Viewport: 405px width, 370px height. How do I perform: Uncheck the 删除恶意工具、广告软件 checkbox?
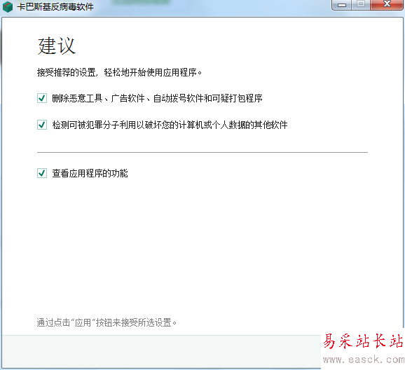42,98
